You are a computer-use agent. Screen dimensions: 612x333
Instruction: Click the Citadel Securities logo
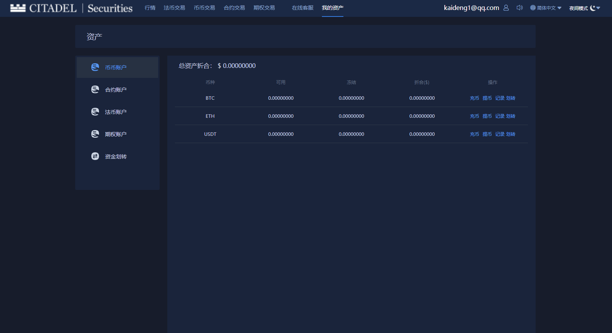pos(71,8)
